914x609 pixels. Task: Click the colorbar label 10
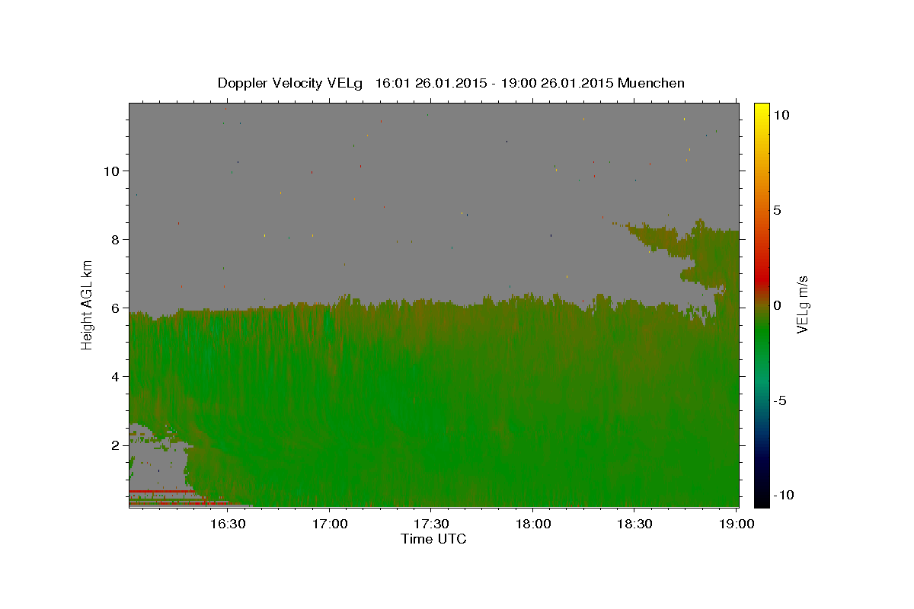coord(781,115)
